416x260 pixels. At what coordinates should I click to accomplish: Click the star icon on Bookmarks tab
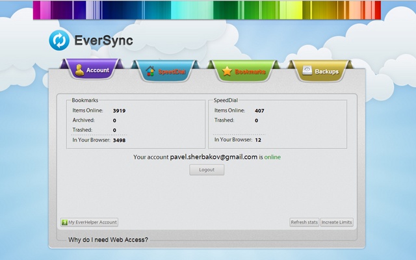pyautogui.click(x=227, y=71)
